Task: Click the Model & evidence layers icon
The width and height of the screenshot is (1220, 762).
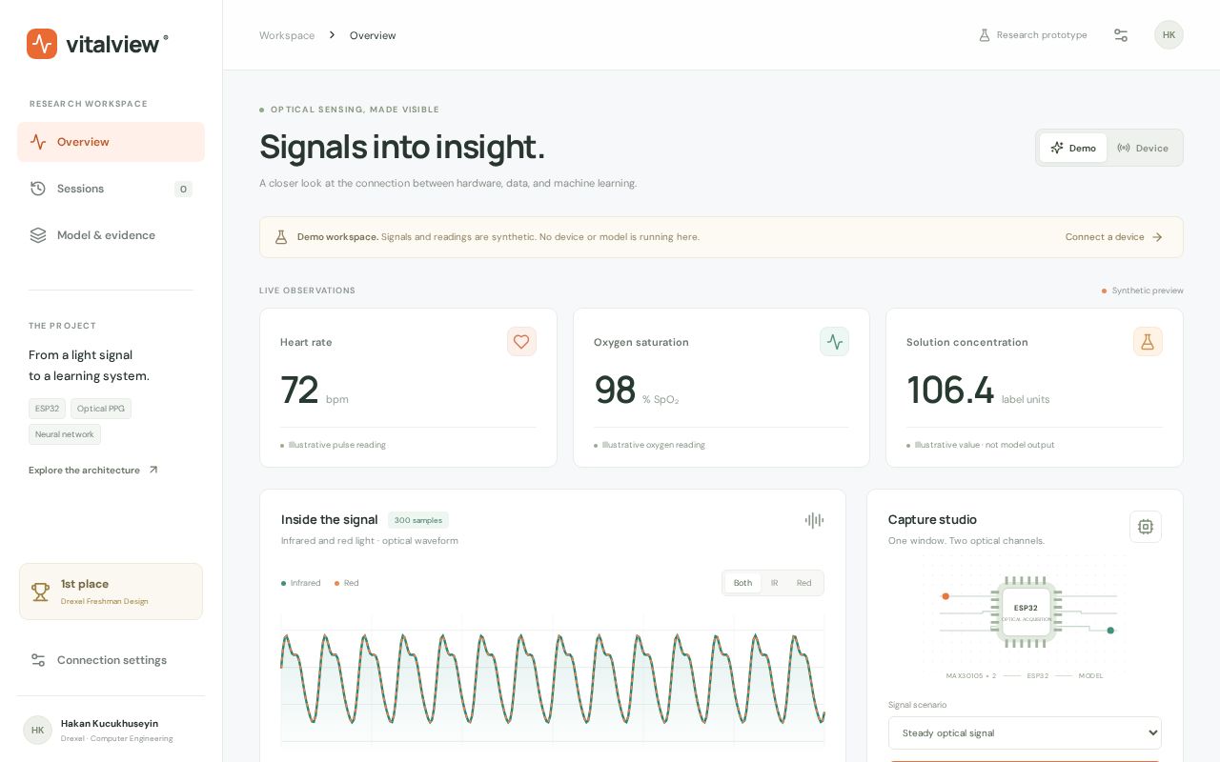Action: pyautogui.click(x=38, y=235)
